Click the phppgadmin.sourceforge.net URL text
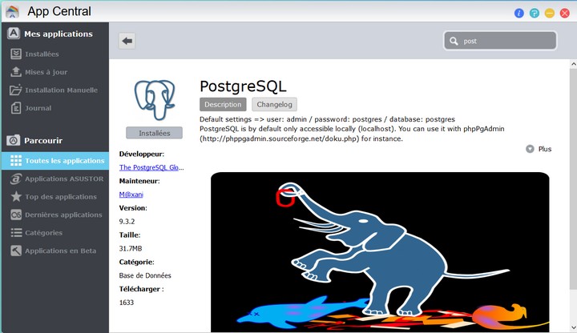 point(279,138)
